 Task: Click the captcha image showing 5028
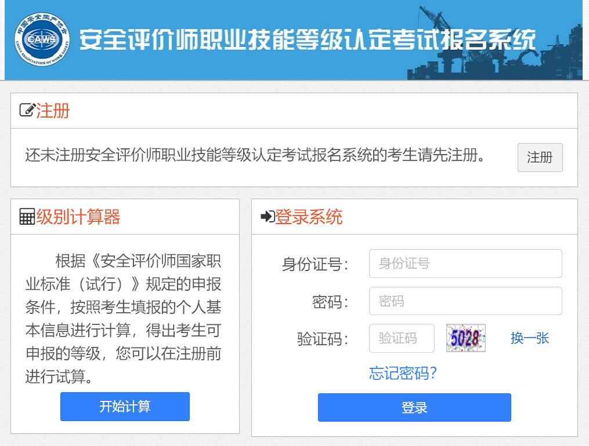coord(465,338)
